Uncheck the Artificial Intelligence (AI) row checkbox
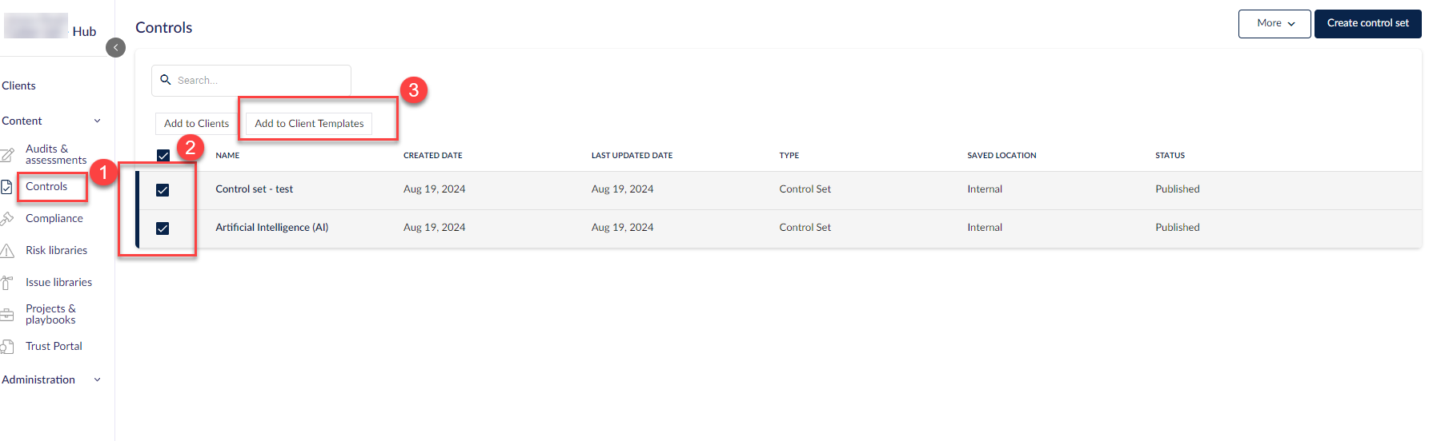Screen dimensions: 1437x441 [x=163, y=228]
